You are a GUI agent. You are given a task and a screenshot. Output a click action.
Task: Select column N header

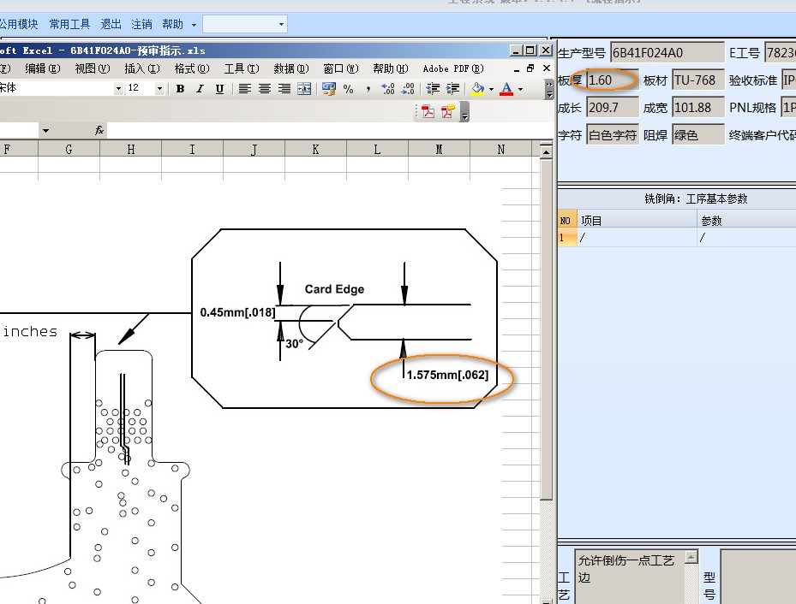(501, 149)
